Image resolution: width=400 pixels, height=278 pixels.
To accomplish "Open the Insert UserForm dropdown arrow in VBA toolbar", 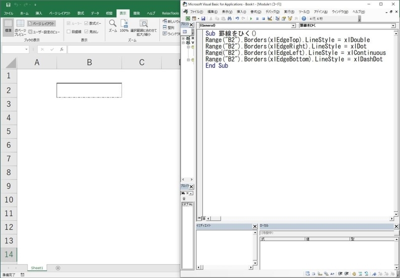I will 198,18.
